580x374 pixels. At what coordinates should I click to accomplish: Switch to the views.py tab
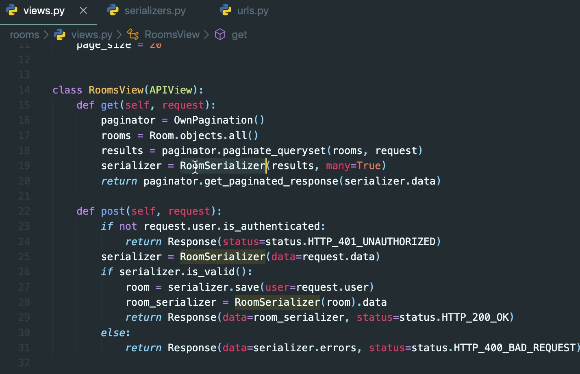pos(43,11)
